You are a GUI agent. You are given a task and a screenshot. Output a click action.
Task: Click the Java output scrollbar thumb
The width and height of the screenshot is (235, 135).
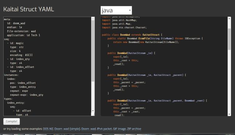pos(229,39)
